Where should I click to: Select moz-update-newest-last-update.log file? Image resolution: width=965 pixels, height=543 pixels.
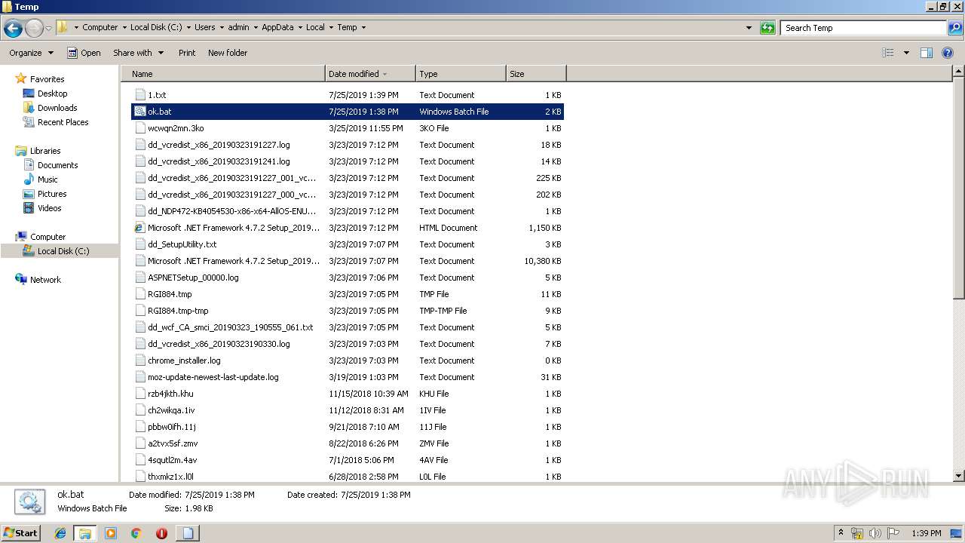(348, 377)
